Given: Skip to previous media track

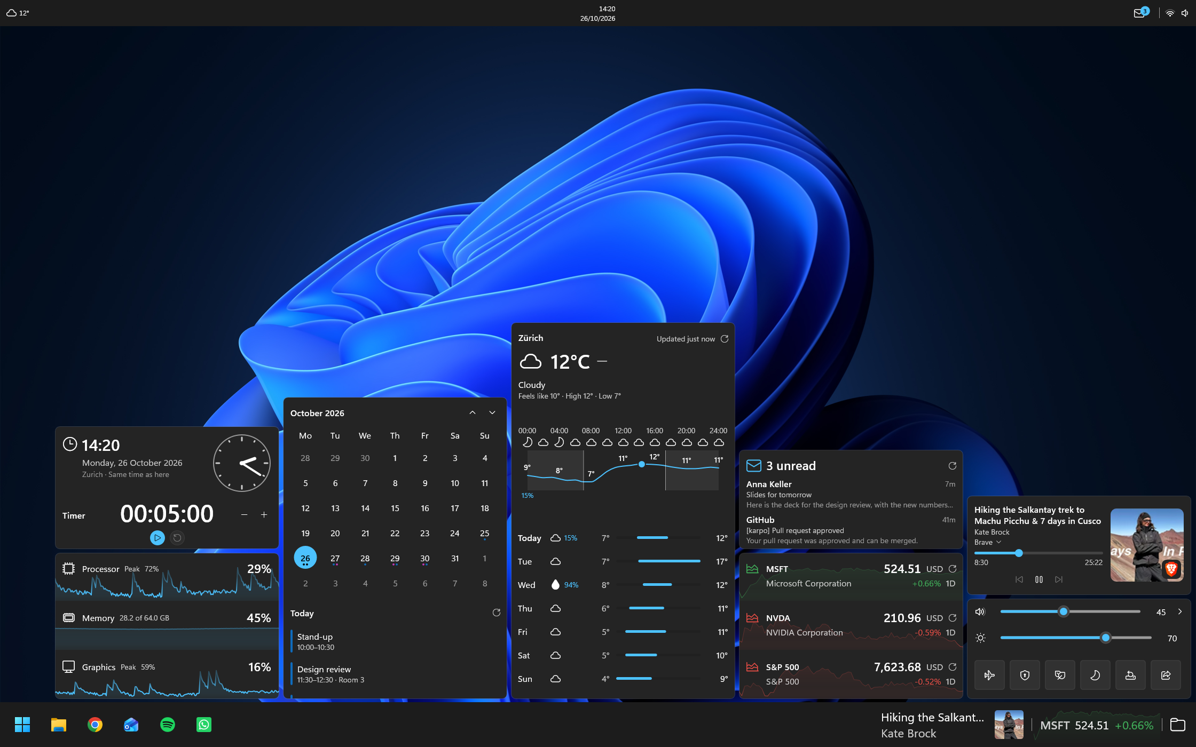Looking at the screenshot, I should [1019, 579].
